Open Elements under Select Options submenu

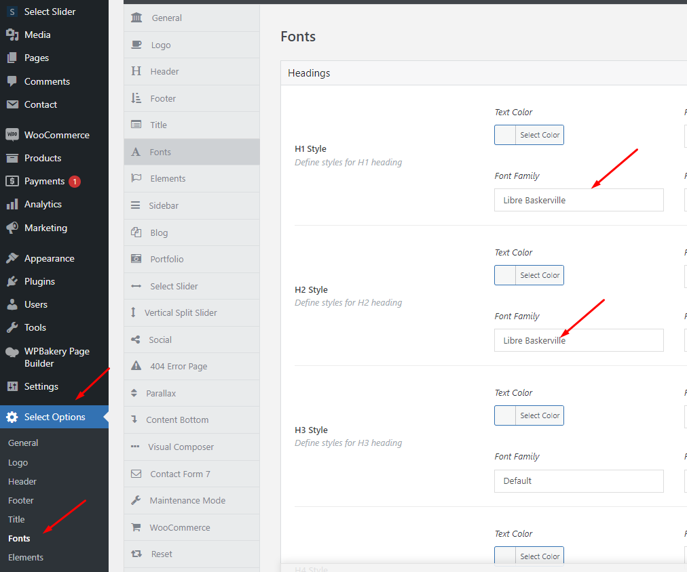click(26, 557)
